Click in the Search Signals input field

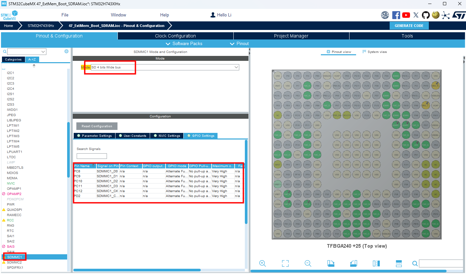(92, 156)
